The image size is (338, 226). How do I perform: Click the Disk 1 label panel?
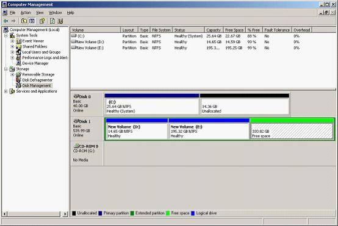(x=87, y=129)
